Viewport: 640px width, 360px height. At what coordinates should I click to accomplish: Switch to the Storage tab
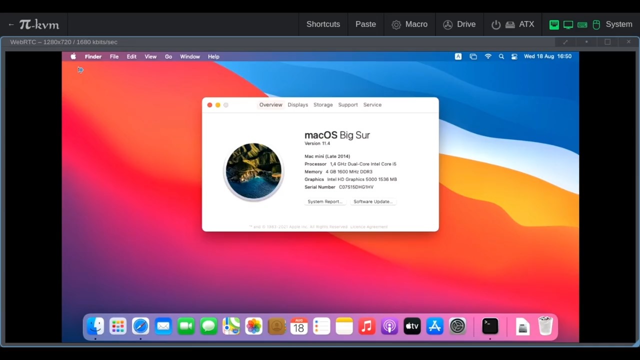(323, 105)
